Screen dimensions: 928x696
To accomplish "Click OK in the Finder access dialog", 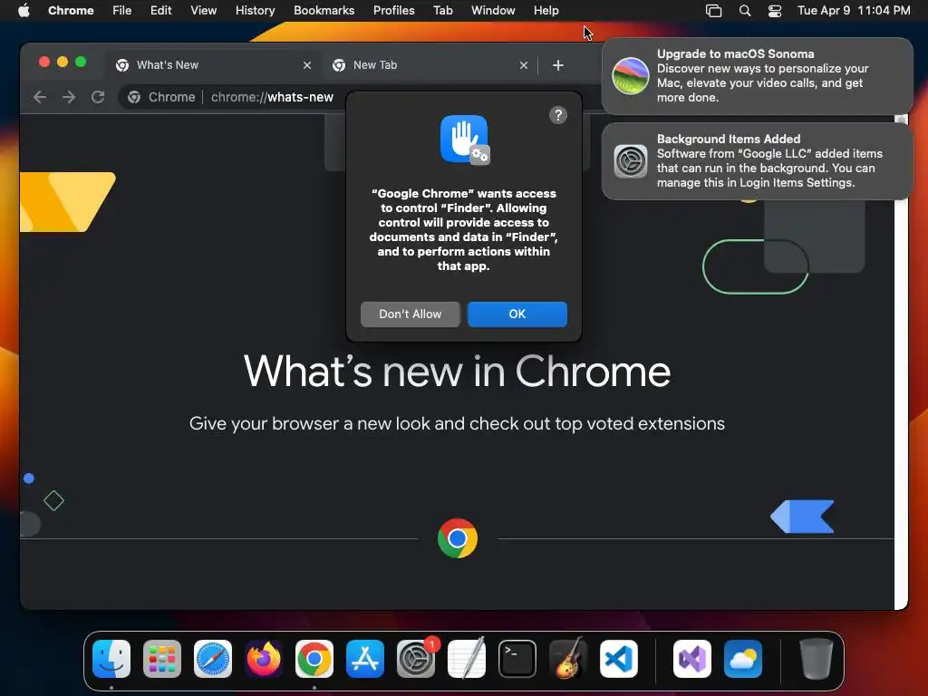I will click(517, 314).
